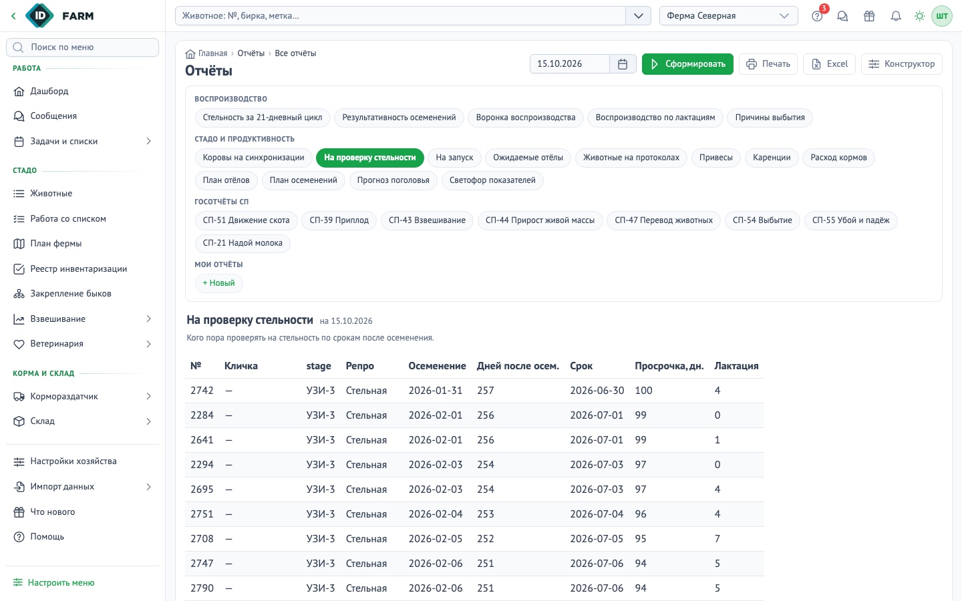Open Сообщения in sidebar
The height and width of the screenshot is (601, 962).
[82, 116]
